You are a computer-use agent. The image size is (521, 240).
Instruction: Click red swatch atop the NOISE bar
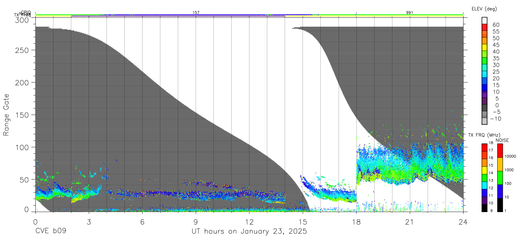pyautogui.click(x=500, y=151)
